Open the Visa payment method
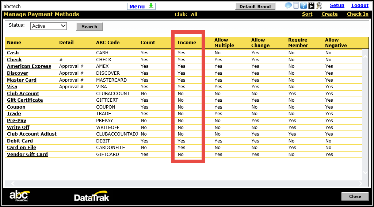The height and width of the screenshot is (207, 374). pyautogui.click(x=12, y=87)
